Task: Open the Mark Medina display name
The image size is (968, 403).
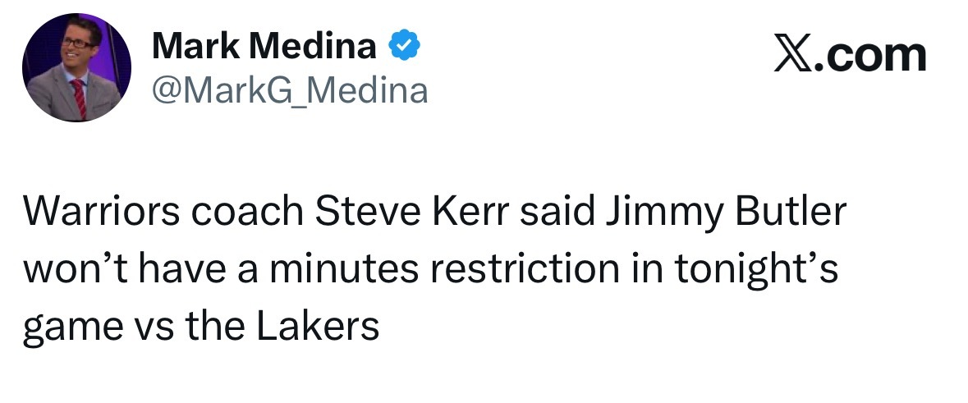Action: 264,46
